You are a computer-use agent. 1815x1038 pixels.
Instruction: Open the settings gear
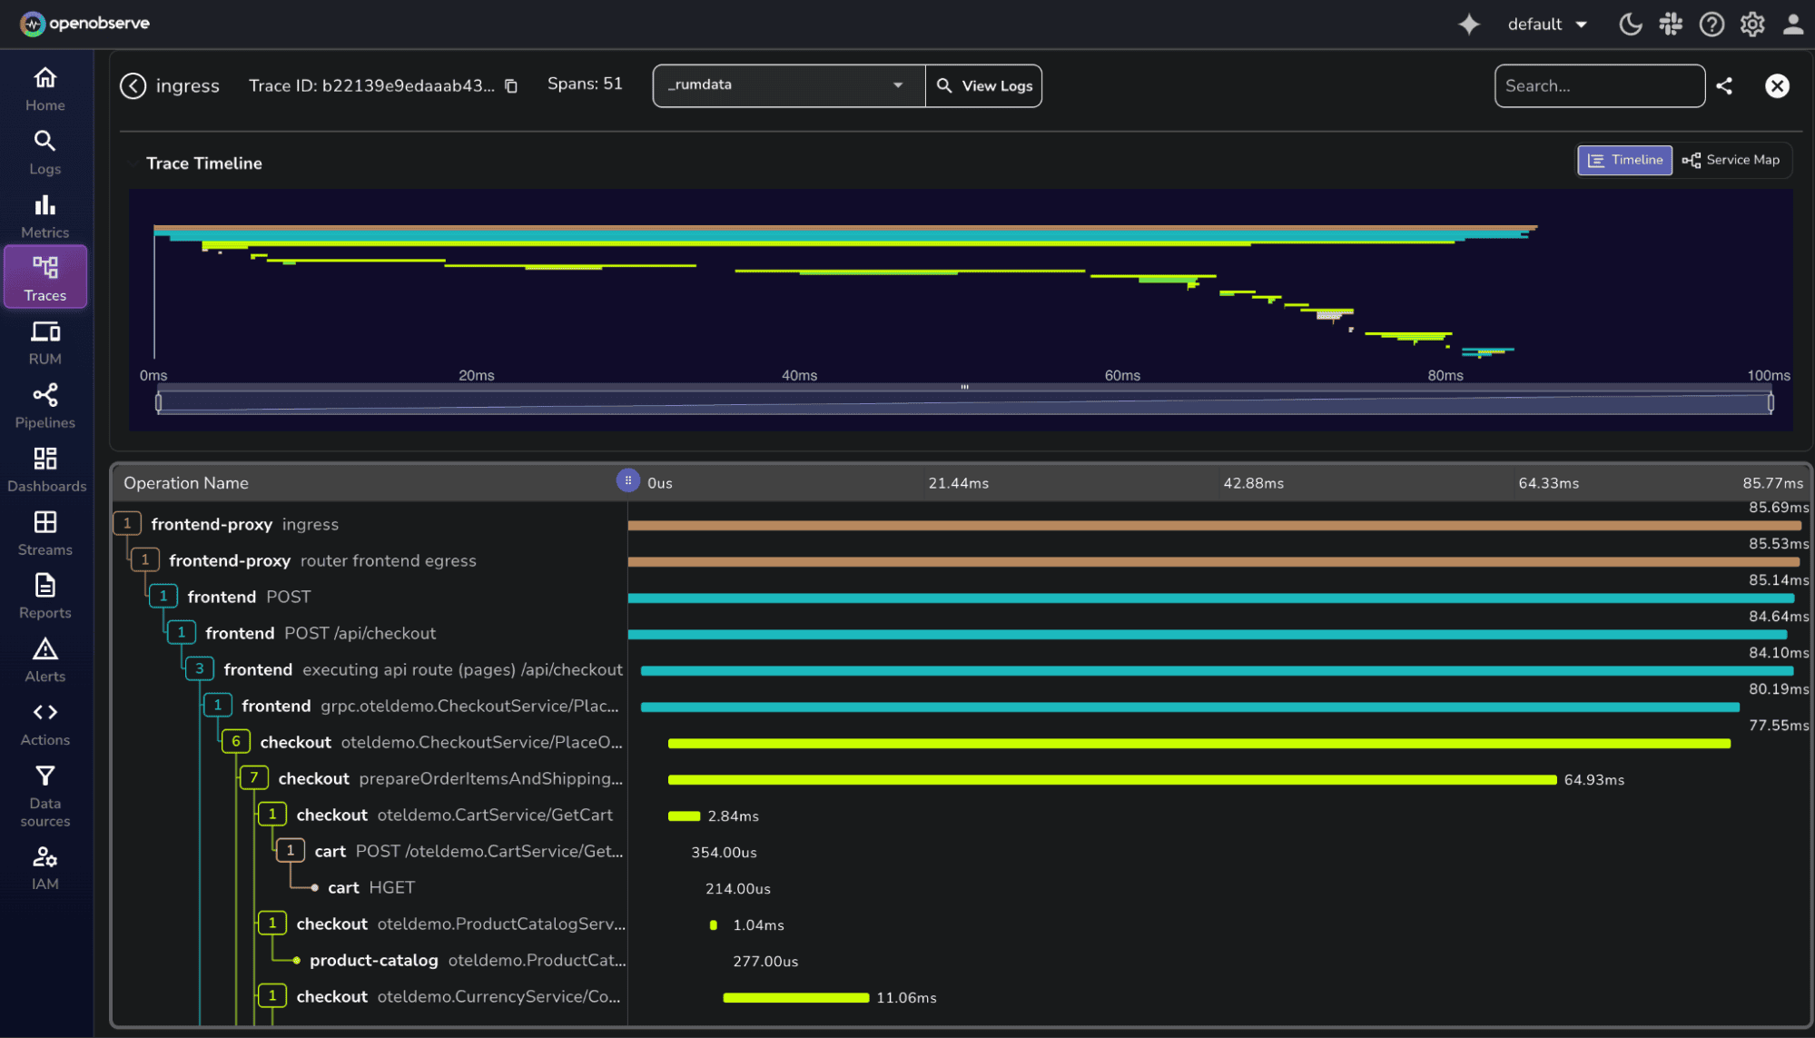coord(1751,24)
